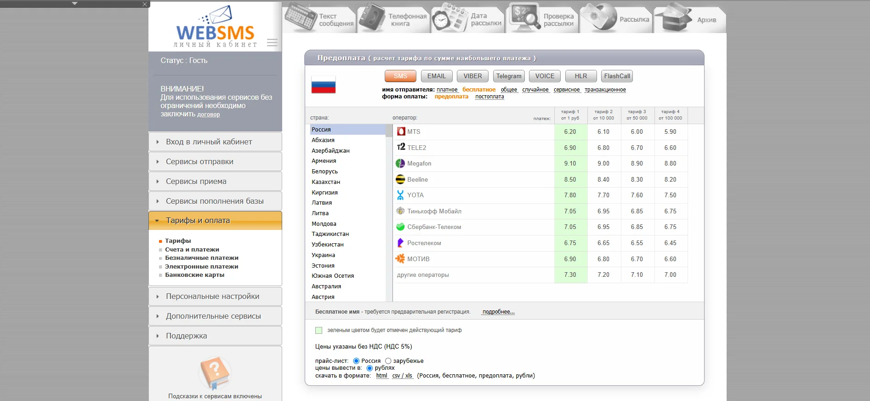Image resolution: width=870 pixels, height=401 pixels.
Task: Click the MTS operator logo
Action: click(401, 132)
